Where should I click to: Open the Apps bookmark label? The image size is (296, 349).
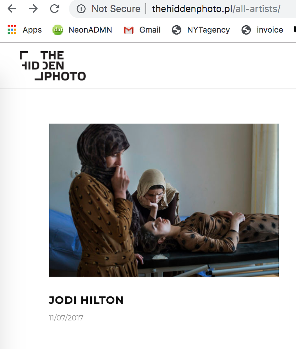[x=32, y=30]
